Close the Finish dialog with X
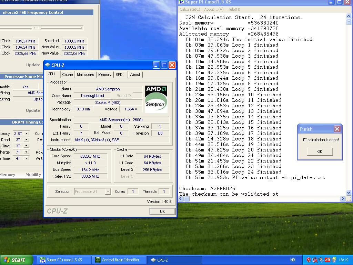 [x=337, y=129]
